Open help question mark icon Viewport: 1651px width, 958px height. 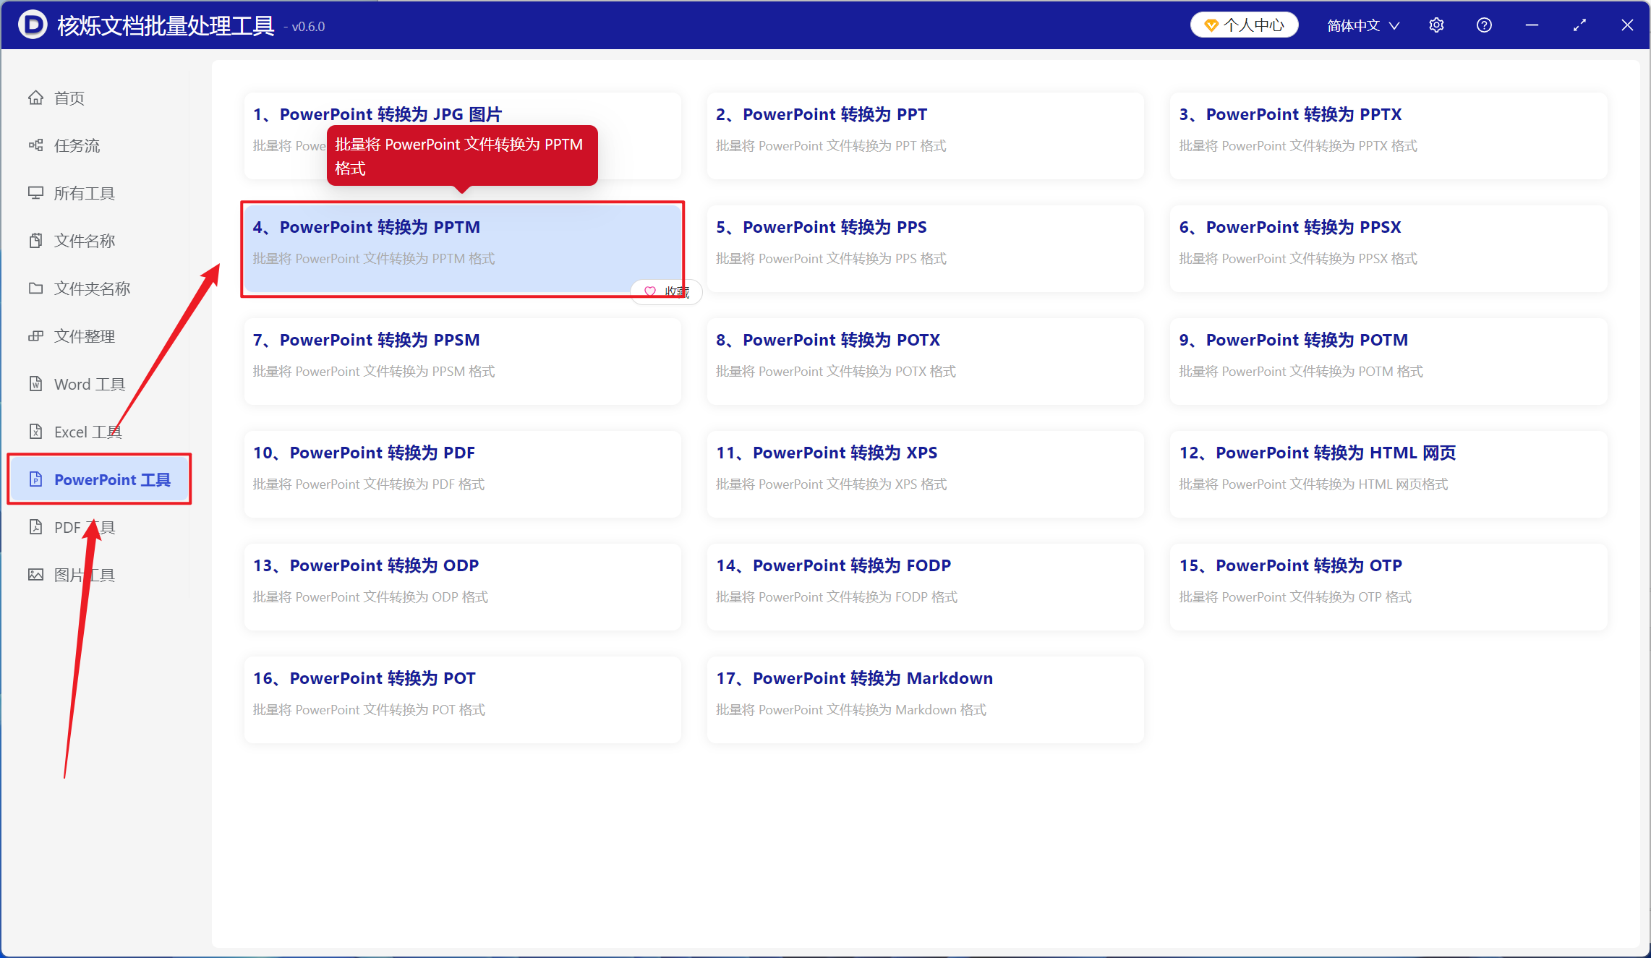point(1484,25)
